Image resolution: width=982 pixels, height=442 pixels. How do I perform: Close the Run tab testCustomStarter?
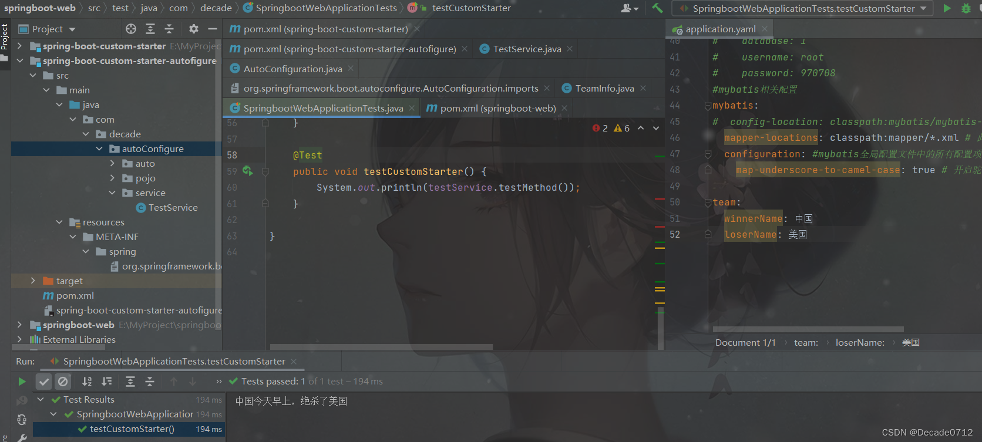point(294,361)
